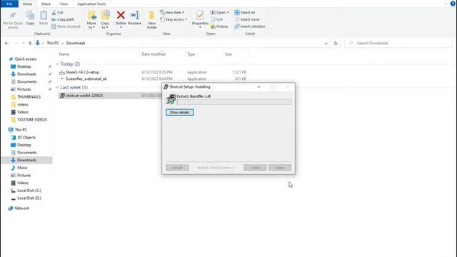Open Local Disk (D:) in navigation pane
Viewport: 457px width, 257px height.
[x=29, y=198]
